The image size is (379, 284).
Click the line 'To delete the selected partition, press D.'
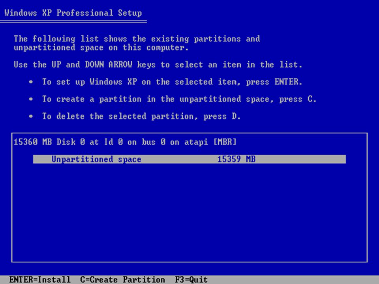pos(141,116)
